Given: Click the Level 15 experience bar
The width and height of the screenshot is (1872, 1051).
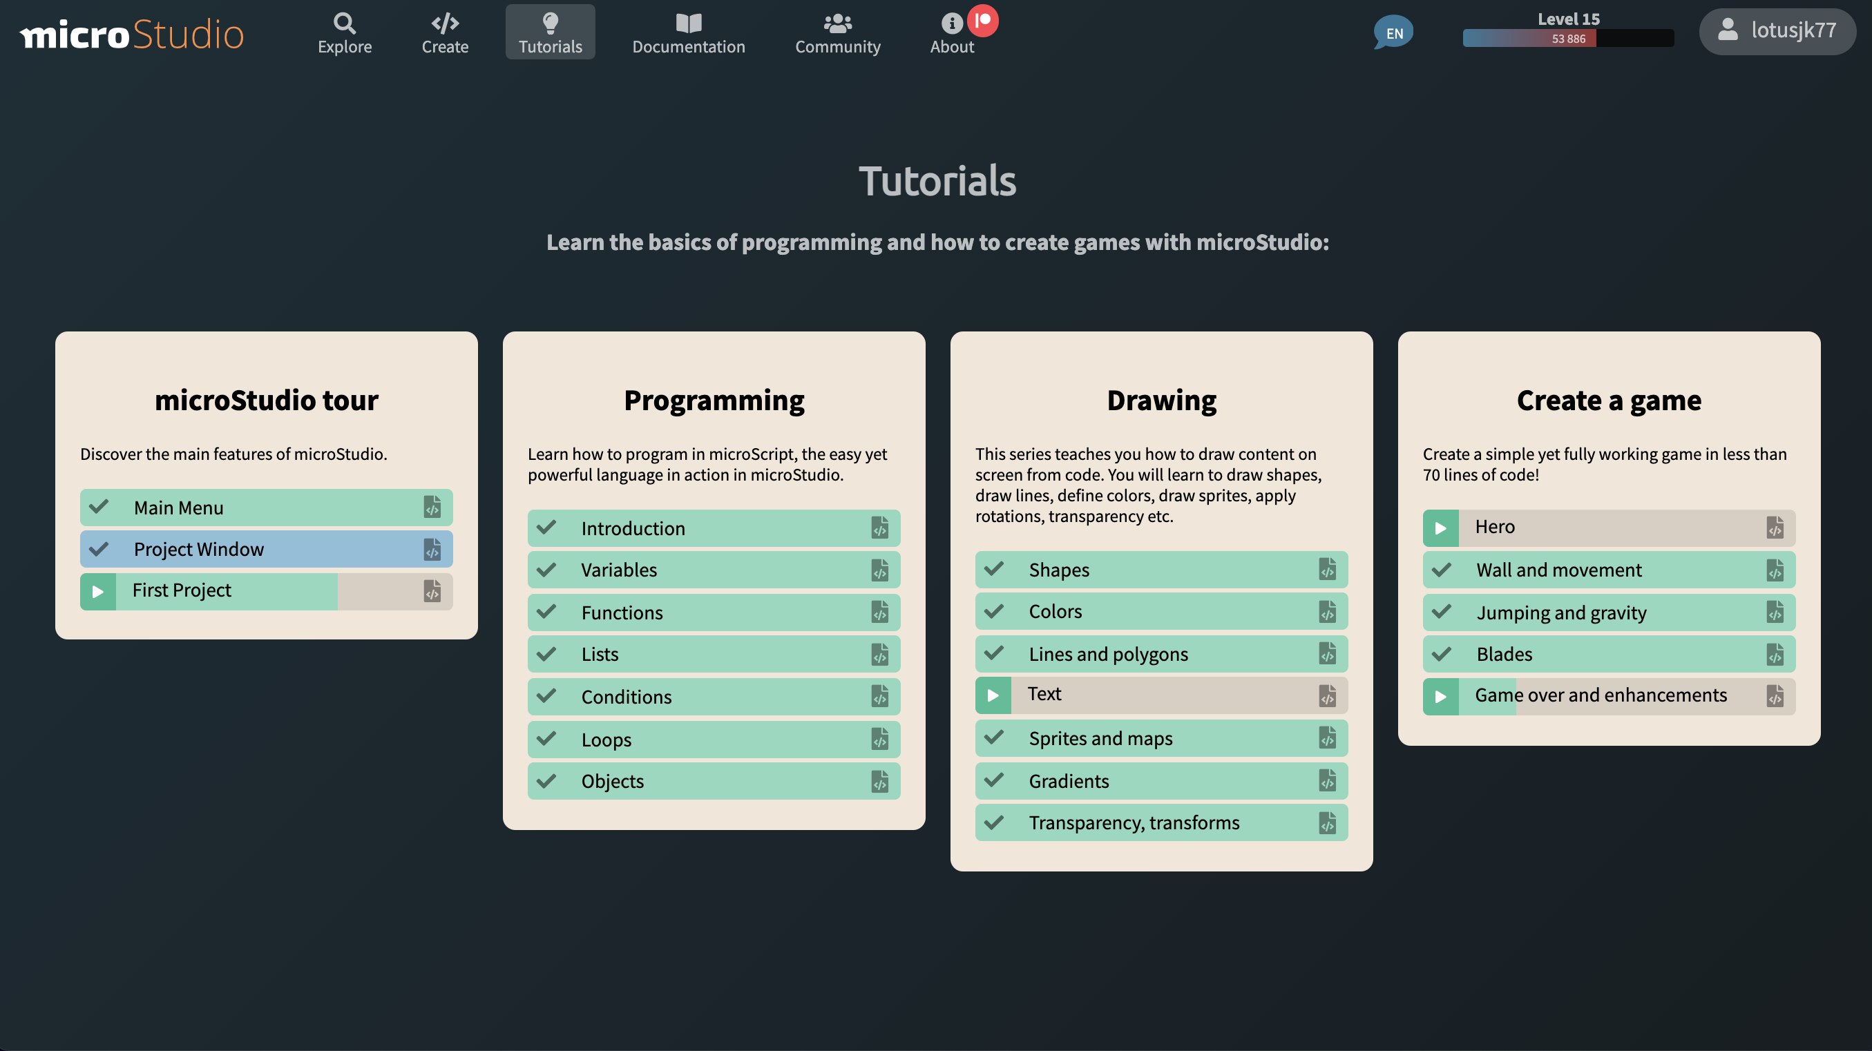Looking at the screenshot, I should click(1568, 38).
